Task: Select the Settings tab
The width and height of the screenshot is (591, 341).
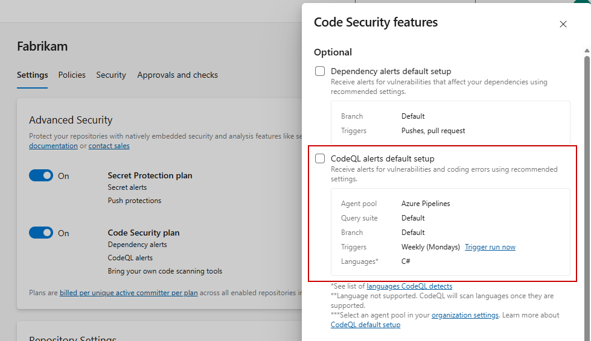Action: [32, 75]
